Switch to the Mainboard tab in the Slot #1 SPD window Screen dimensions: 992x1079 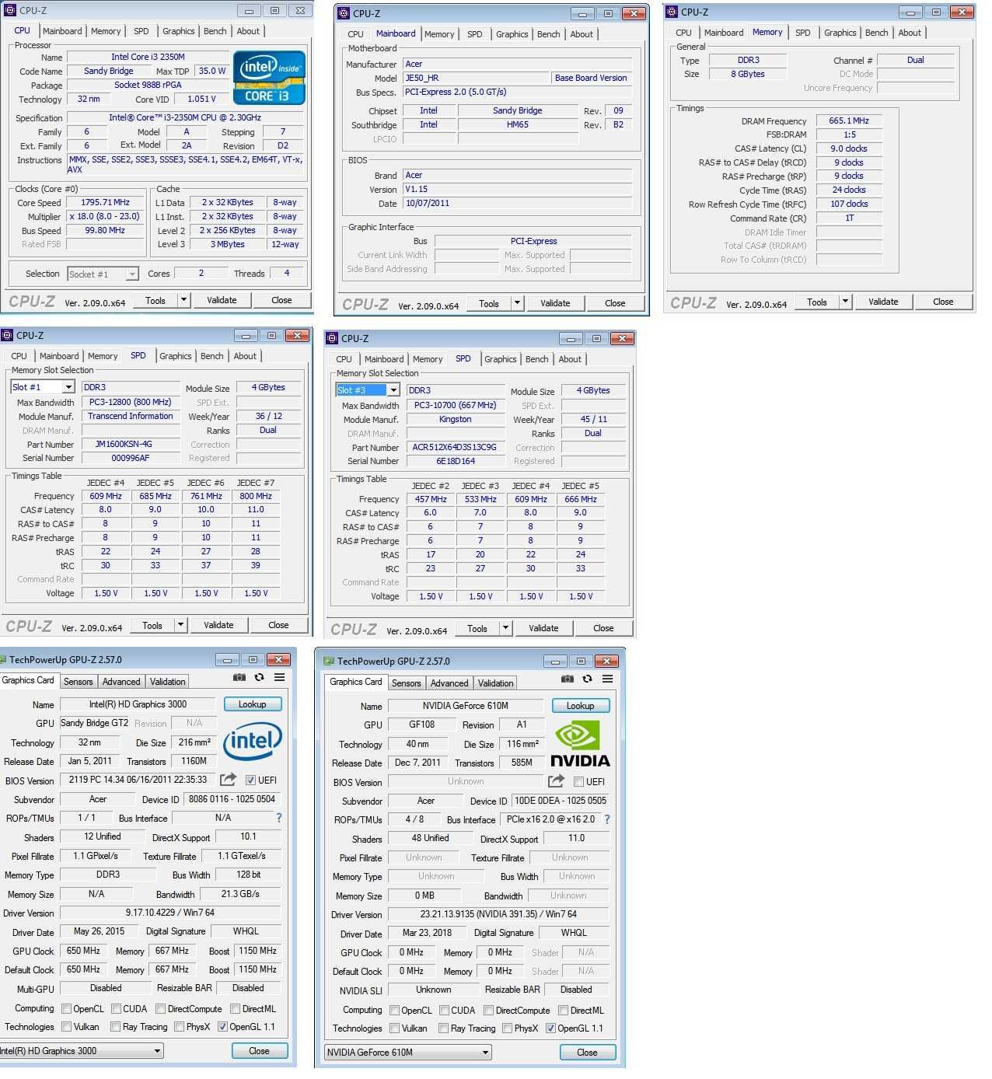59,356
